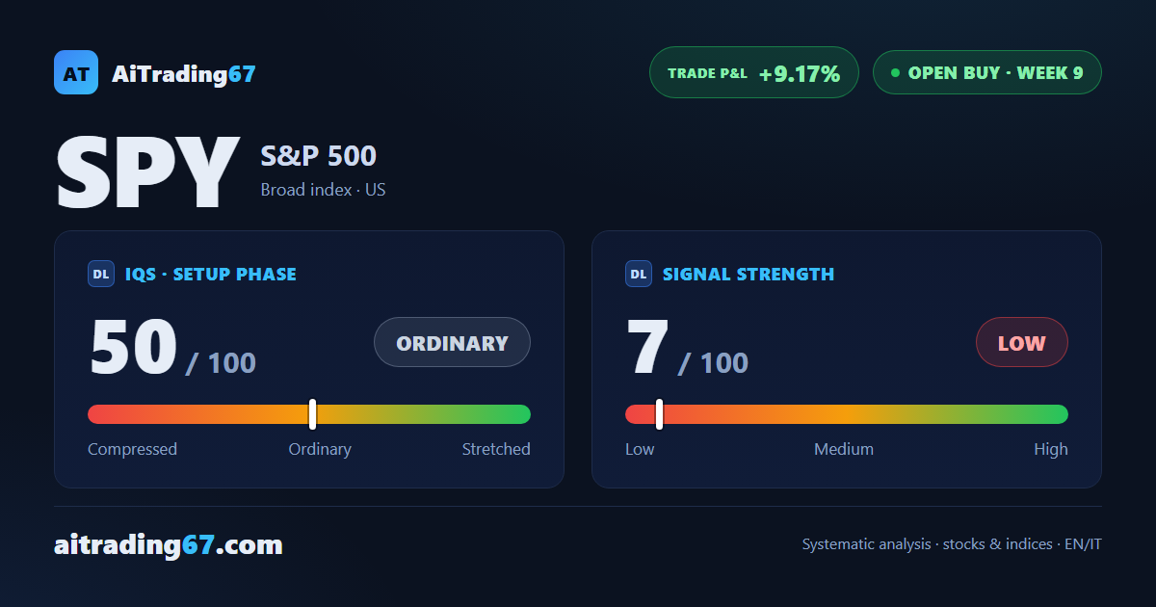The image size is (1156, 607).
Task: Click the green dot in Open Buy pill
Action: (895, 72)
